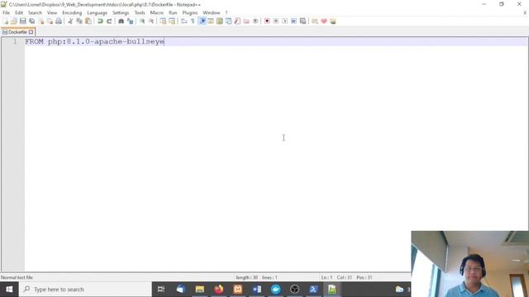Open the Windows Start menu

coord(9,290)
